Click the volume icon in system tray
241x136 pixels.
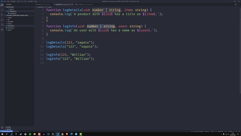(228, 134)
